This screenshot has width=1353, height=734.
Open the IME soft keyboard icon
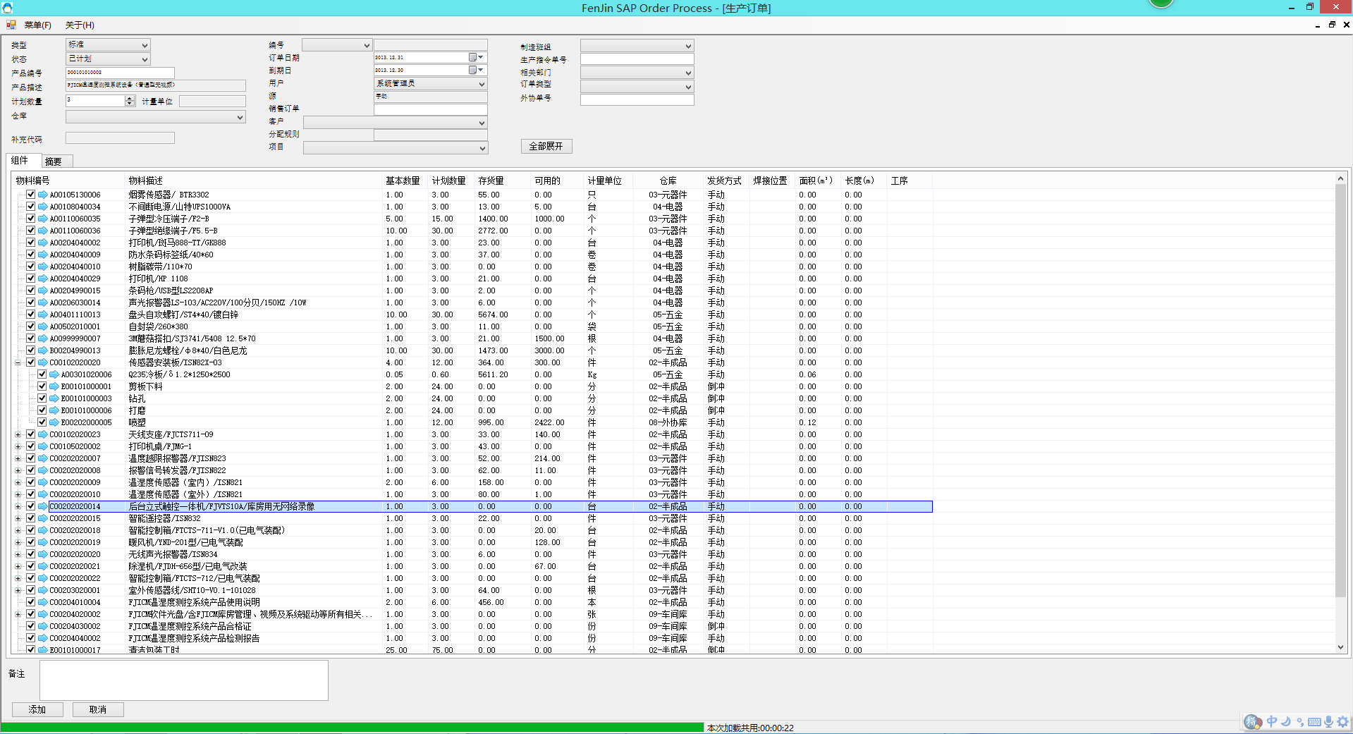(x=1314, y=721)
